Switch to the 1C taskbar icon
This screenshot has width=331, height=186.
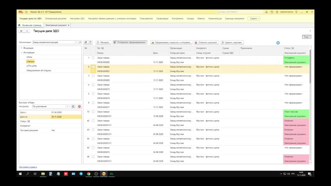tap(104, 174)
